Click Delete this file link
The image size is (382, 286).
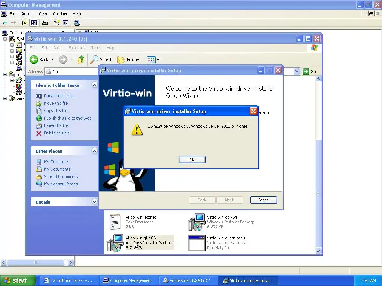click(x=57, y=133)
